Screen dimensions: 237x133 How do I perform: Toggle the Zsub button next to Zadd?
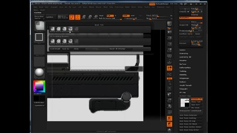coord(133,16)
